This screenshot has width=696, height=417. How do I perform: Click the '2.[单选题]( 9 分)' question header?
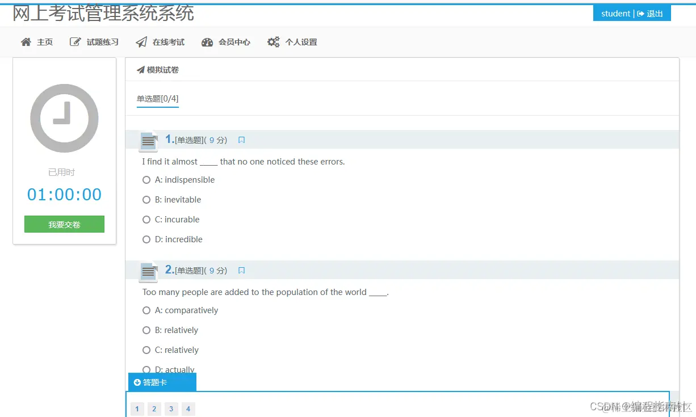point(196,270)
